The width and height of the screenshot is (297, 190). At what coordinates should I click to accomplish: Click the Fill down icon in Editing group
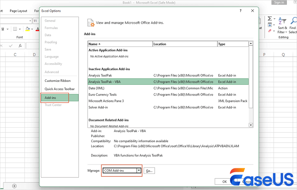click(270, 25)
